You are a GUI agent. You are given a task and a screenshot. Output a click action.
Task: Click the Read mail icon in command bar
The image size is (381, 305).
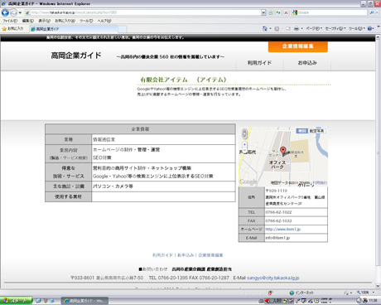click(288, 28)
